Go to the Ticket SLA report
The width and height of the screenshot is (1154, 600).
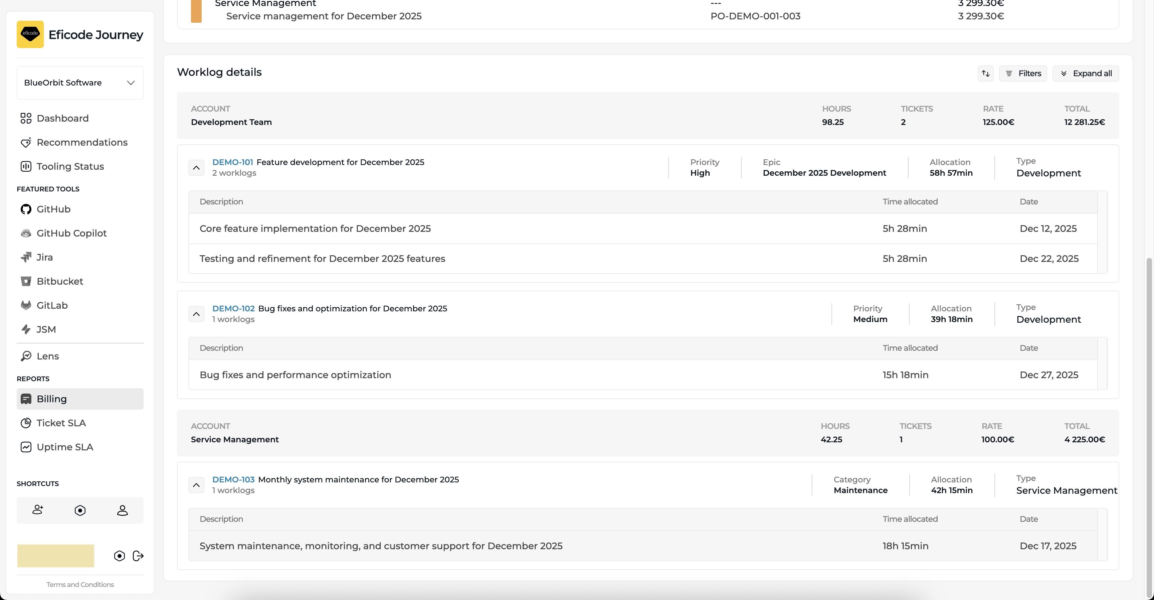(61, 423)
